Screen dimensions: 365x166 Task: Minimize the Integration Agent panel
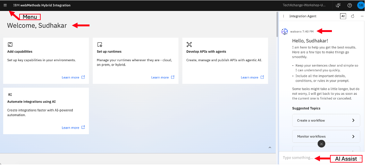pyautogui.click(x=362, y=16)
